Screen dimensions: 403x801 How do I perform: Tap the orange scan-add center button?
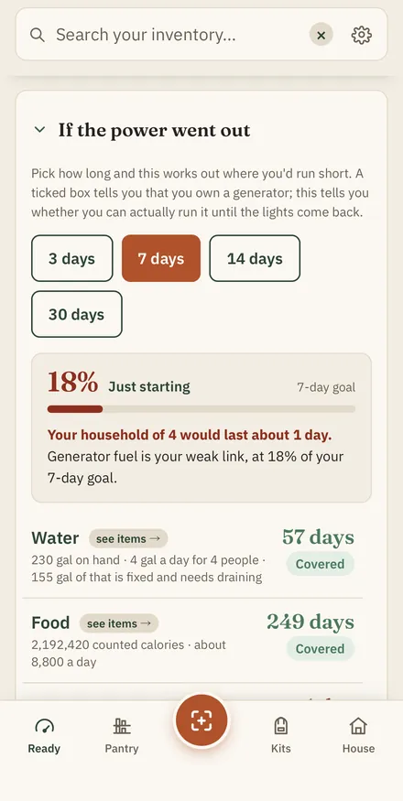201,720
